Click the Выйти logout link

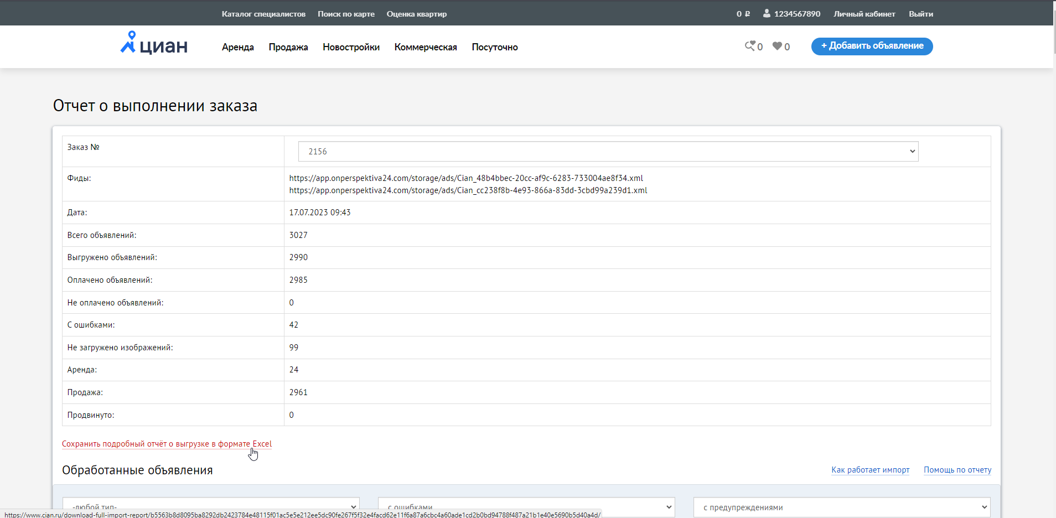921,14
